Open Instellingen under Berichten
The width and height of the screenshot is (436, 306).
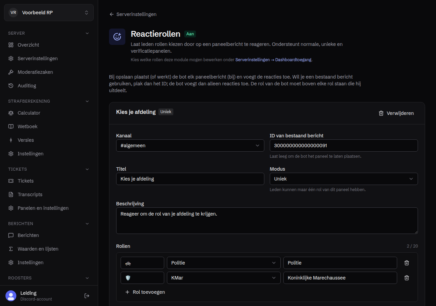pyautogui.click(x=49, y=262)
